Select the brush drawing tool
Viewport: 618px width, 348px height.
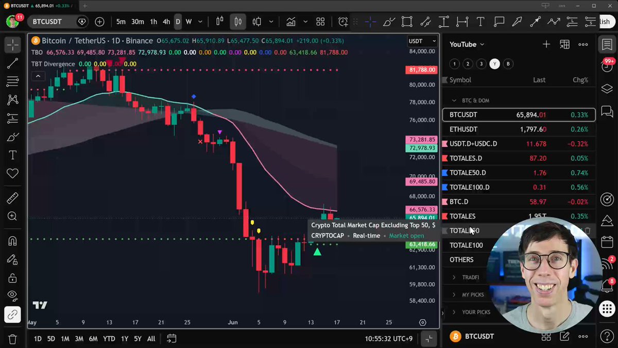point(12,137)
